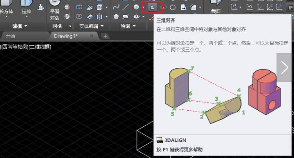Open dropdown beside UCS X-rotate icon

coord(240,7)
